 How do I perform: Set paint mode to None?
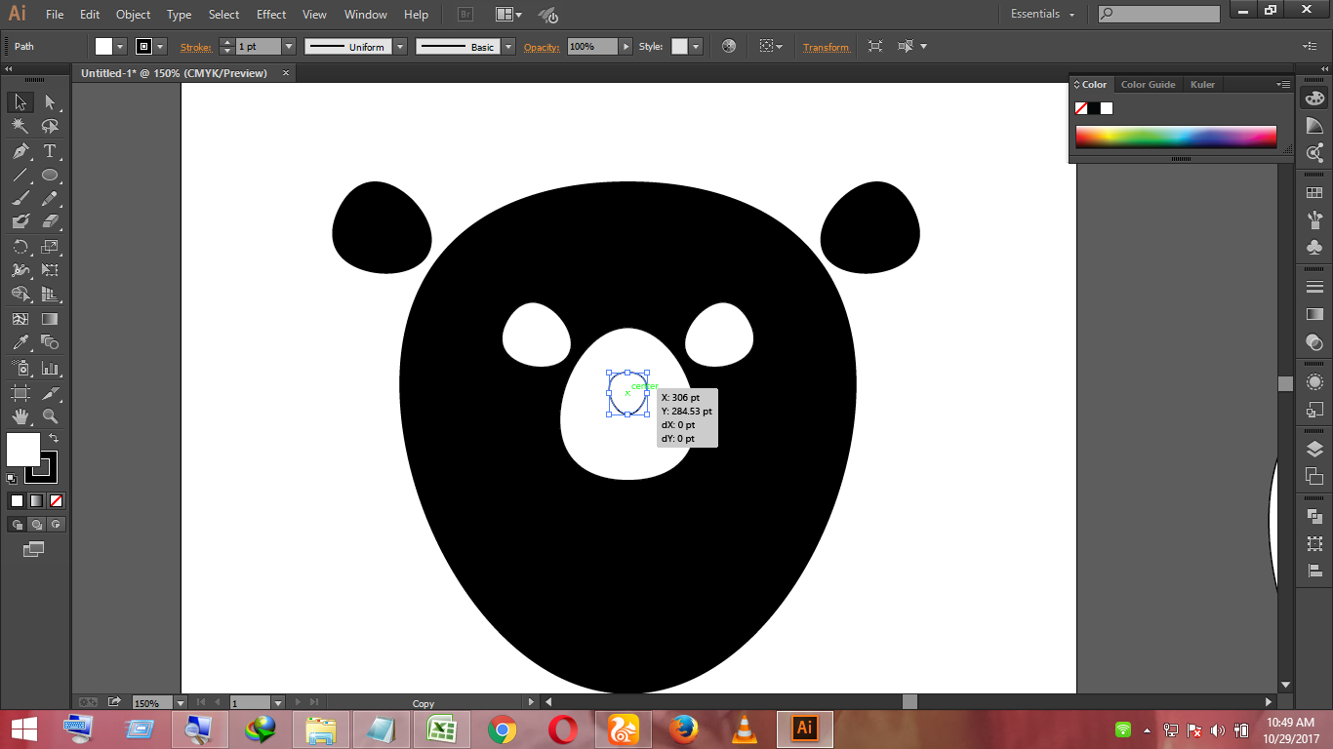pos(57,500)
